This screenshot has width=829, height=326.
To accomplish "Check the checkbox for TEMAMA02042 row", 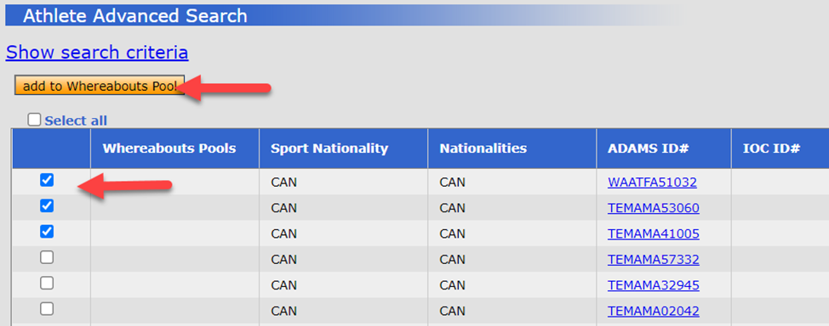I will (47, 309).
